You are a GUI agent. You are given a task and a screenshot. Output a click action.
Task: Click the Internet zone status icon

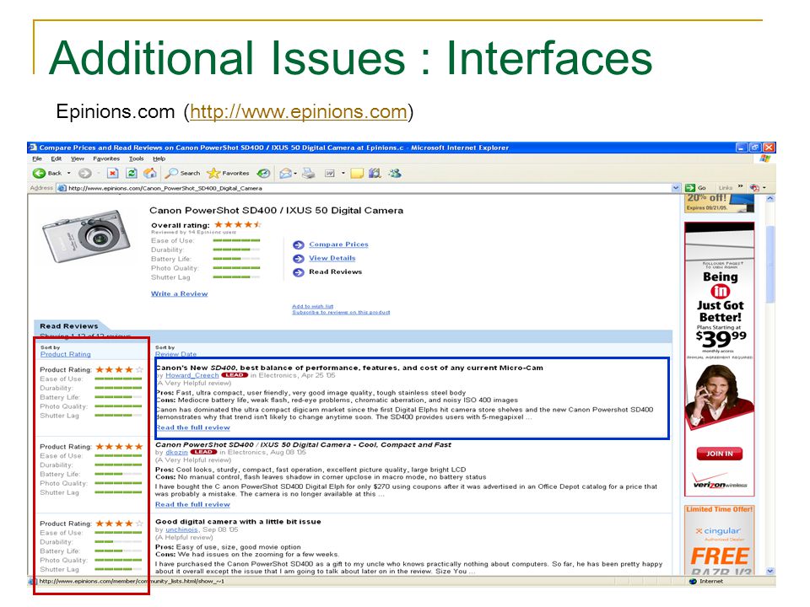694,582
